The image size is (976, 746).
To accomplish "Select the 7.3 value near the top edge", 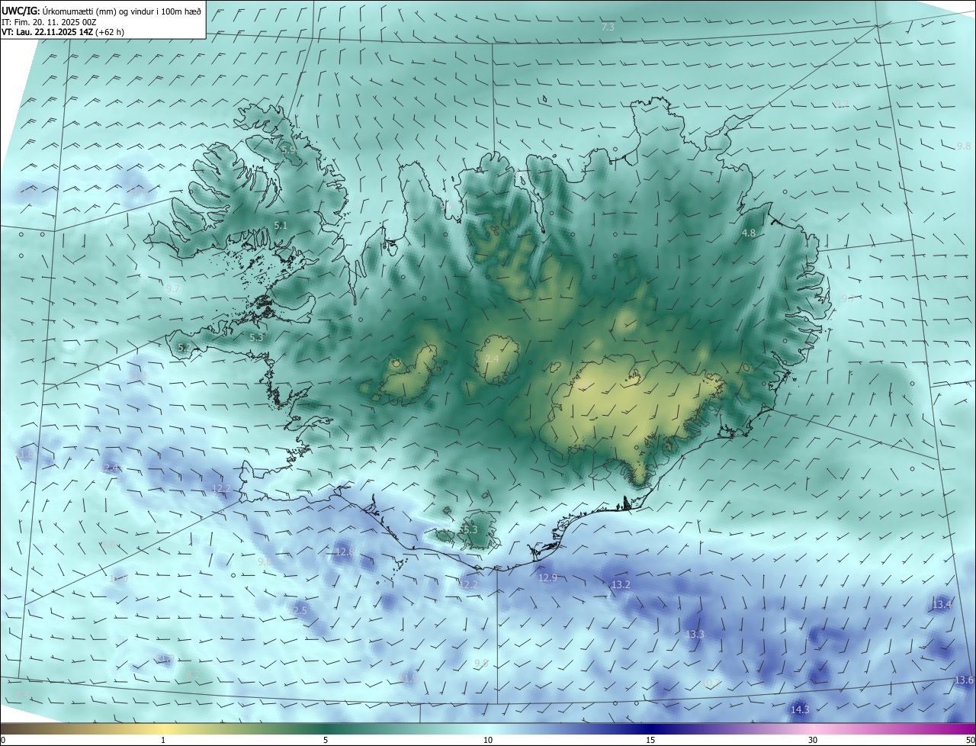I will click(608, 27).
